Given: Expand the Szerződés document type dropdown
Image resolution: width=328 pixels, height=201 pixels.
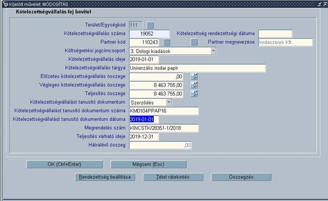Looking at the screenshot, I should (x=169, y=103).
